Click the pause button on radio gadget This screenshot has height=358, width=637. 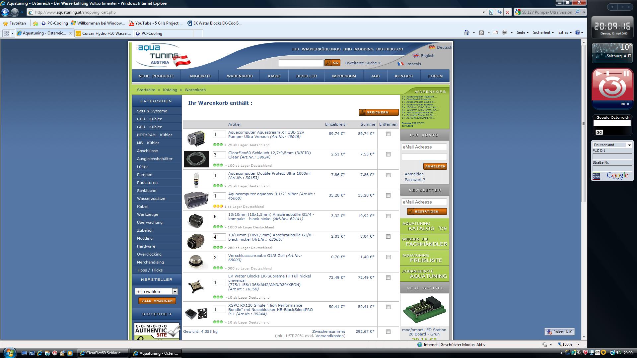[x=626, y=73]
